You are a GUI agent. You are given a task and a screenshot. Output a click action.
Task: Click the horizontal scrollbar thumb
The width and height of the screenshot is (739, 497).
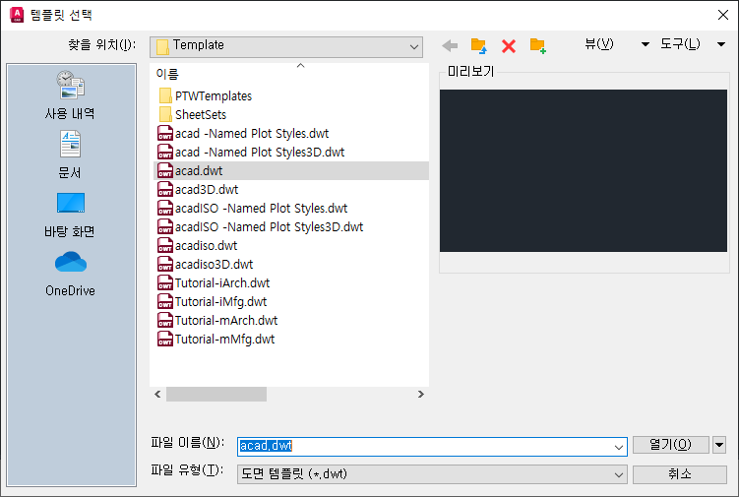point(216,395)
